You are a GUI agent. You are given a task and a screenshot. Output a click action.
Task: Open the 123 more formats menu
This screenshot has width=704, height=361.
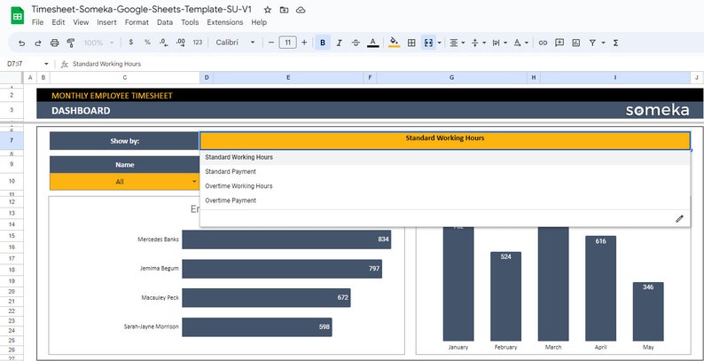point(198,43)
